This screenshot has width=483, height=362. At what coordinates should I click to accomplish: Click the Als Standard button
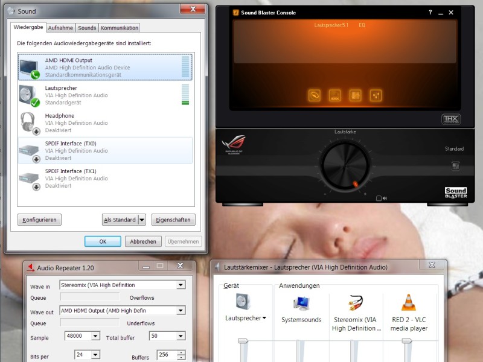[x=120, y=220]
